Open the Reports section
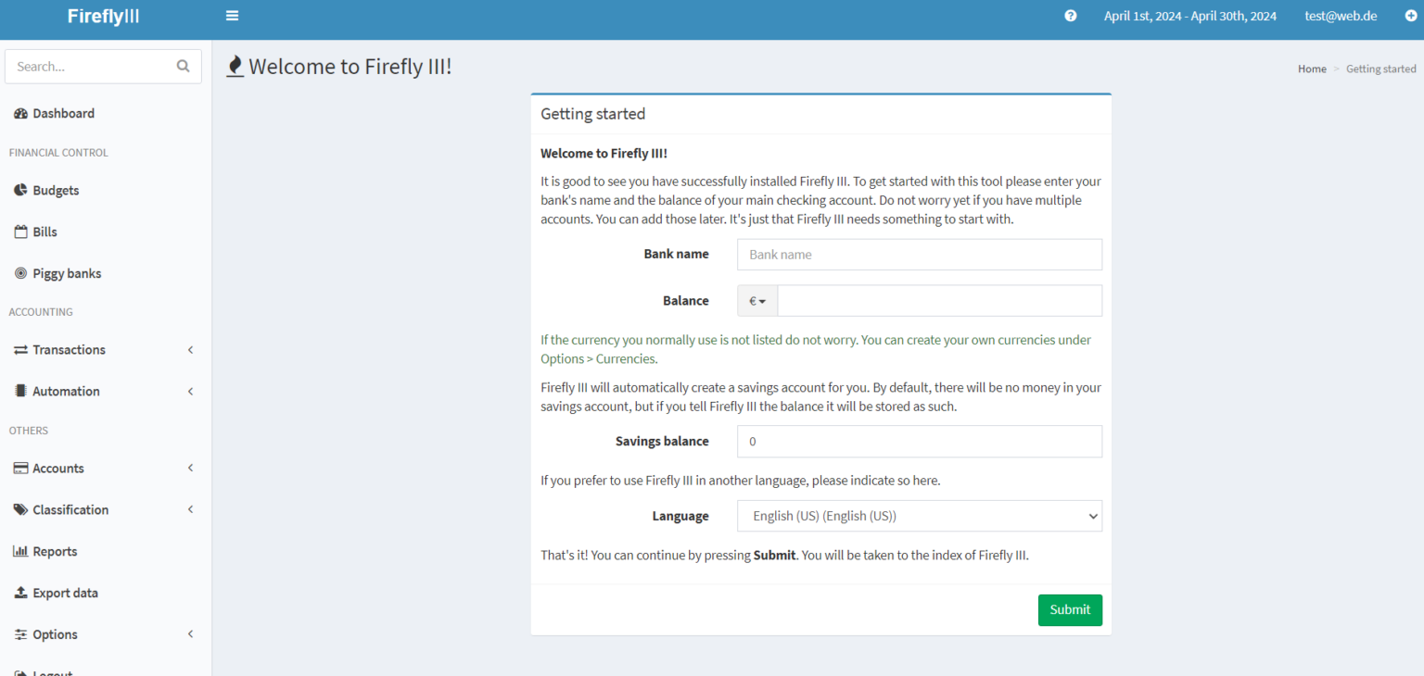1424x676 pixels. (x=54, y=550)
